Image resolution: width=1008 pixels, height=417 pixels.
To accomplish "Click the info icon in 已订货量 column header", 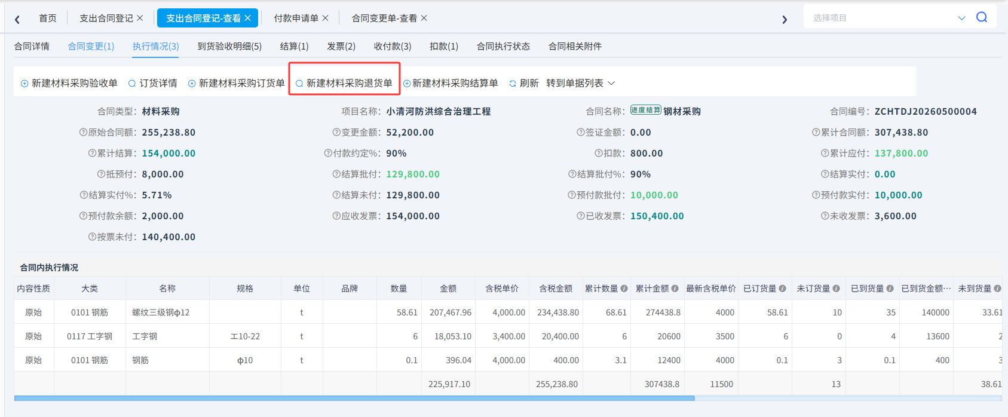I will [783, 289].
